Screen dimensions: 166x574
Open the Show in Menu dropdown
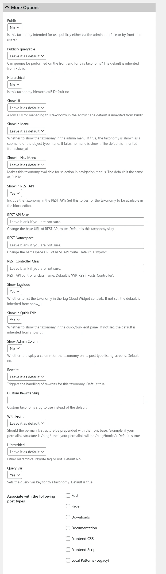pyautogui.click(x=26, y=131)
